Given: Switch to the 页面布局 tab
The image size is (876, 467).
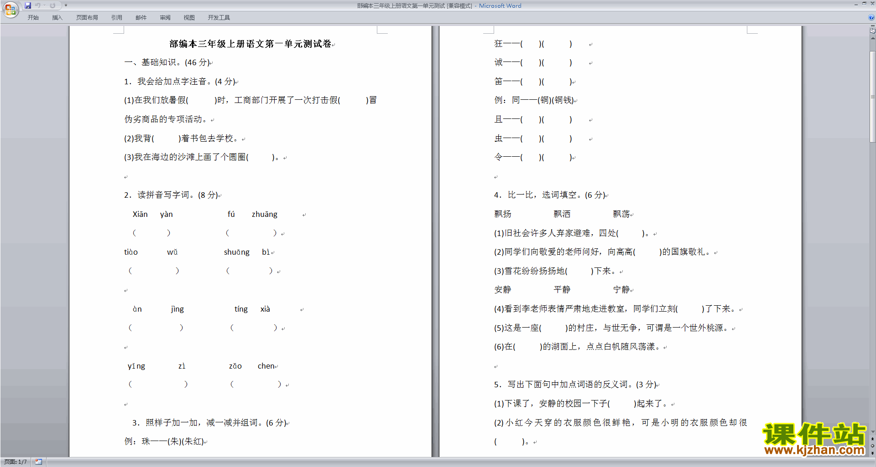Looking at the screenshot, I should click(x=87, y=18).
